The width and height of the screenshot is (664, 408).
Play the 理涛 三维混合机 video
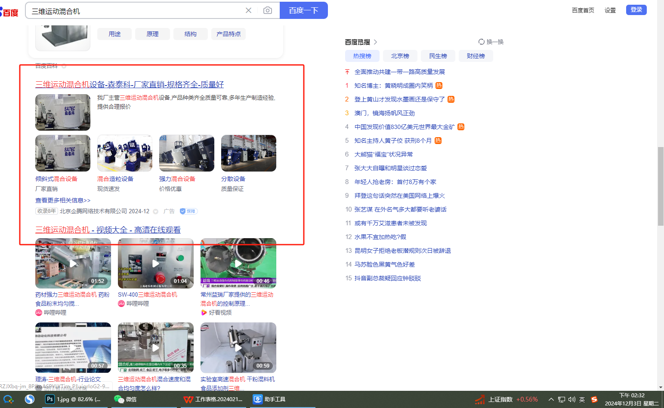tap(73, 347)
